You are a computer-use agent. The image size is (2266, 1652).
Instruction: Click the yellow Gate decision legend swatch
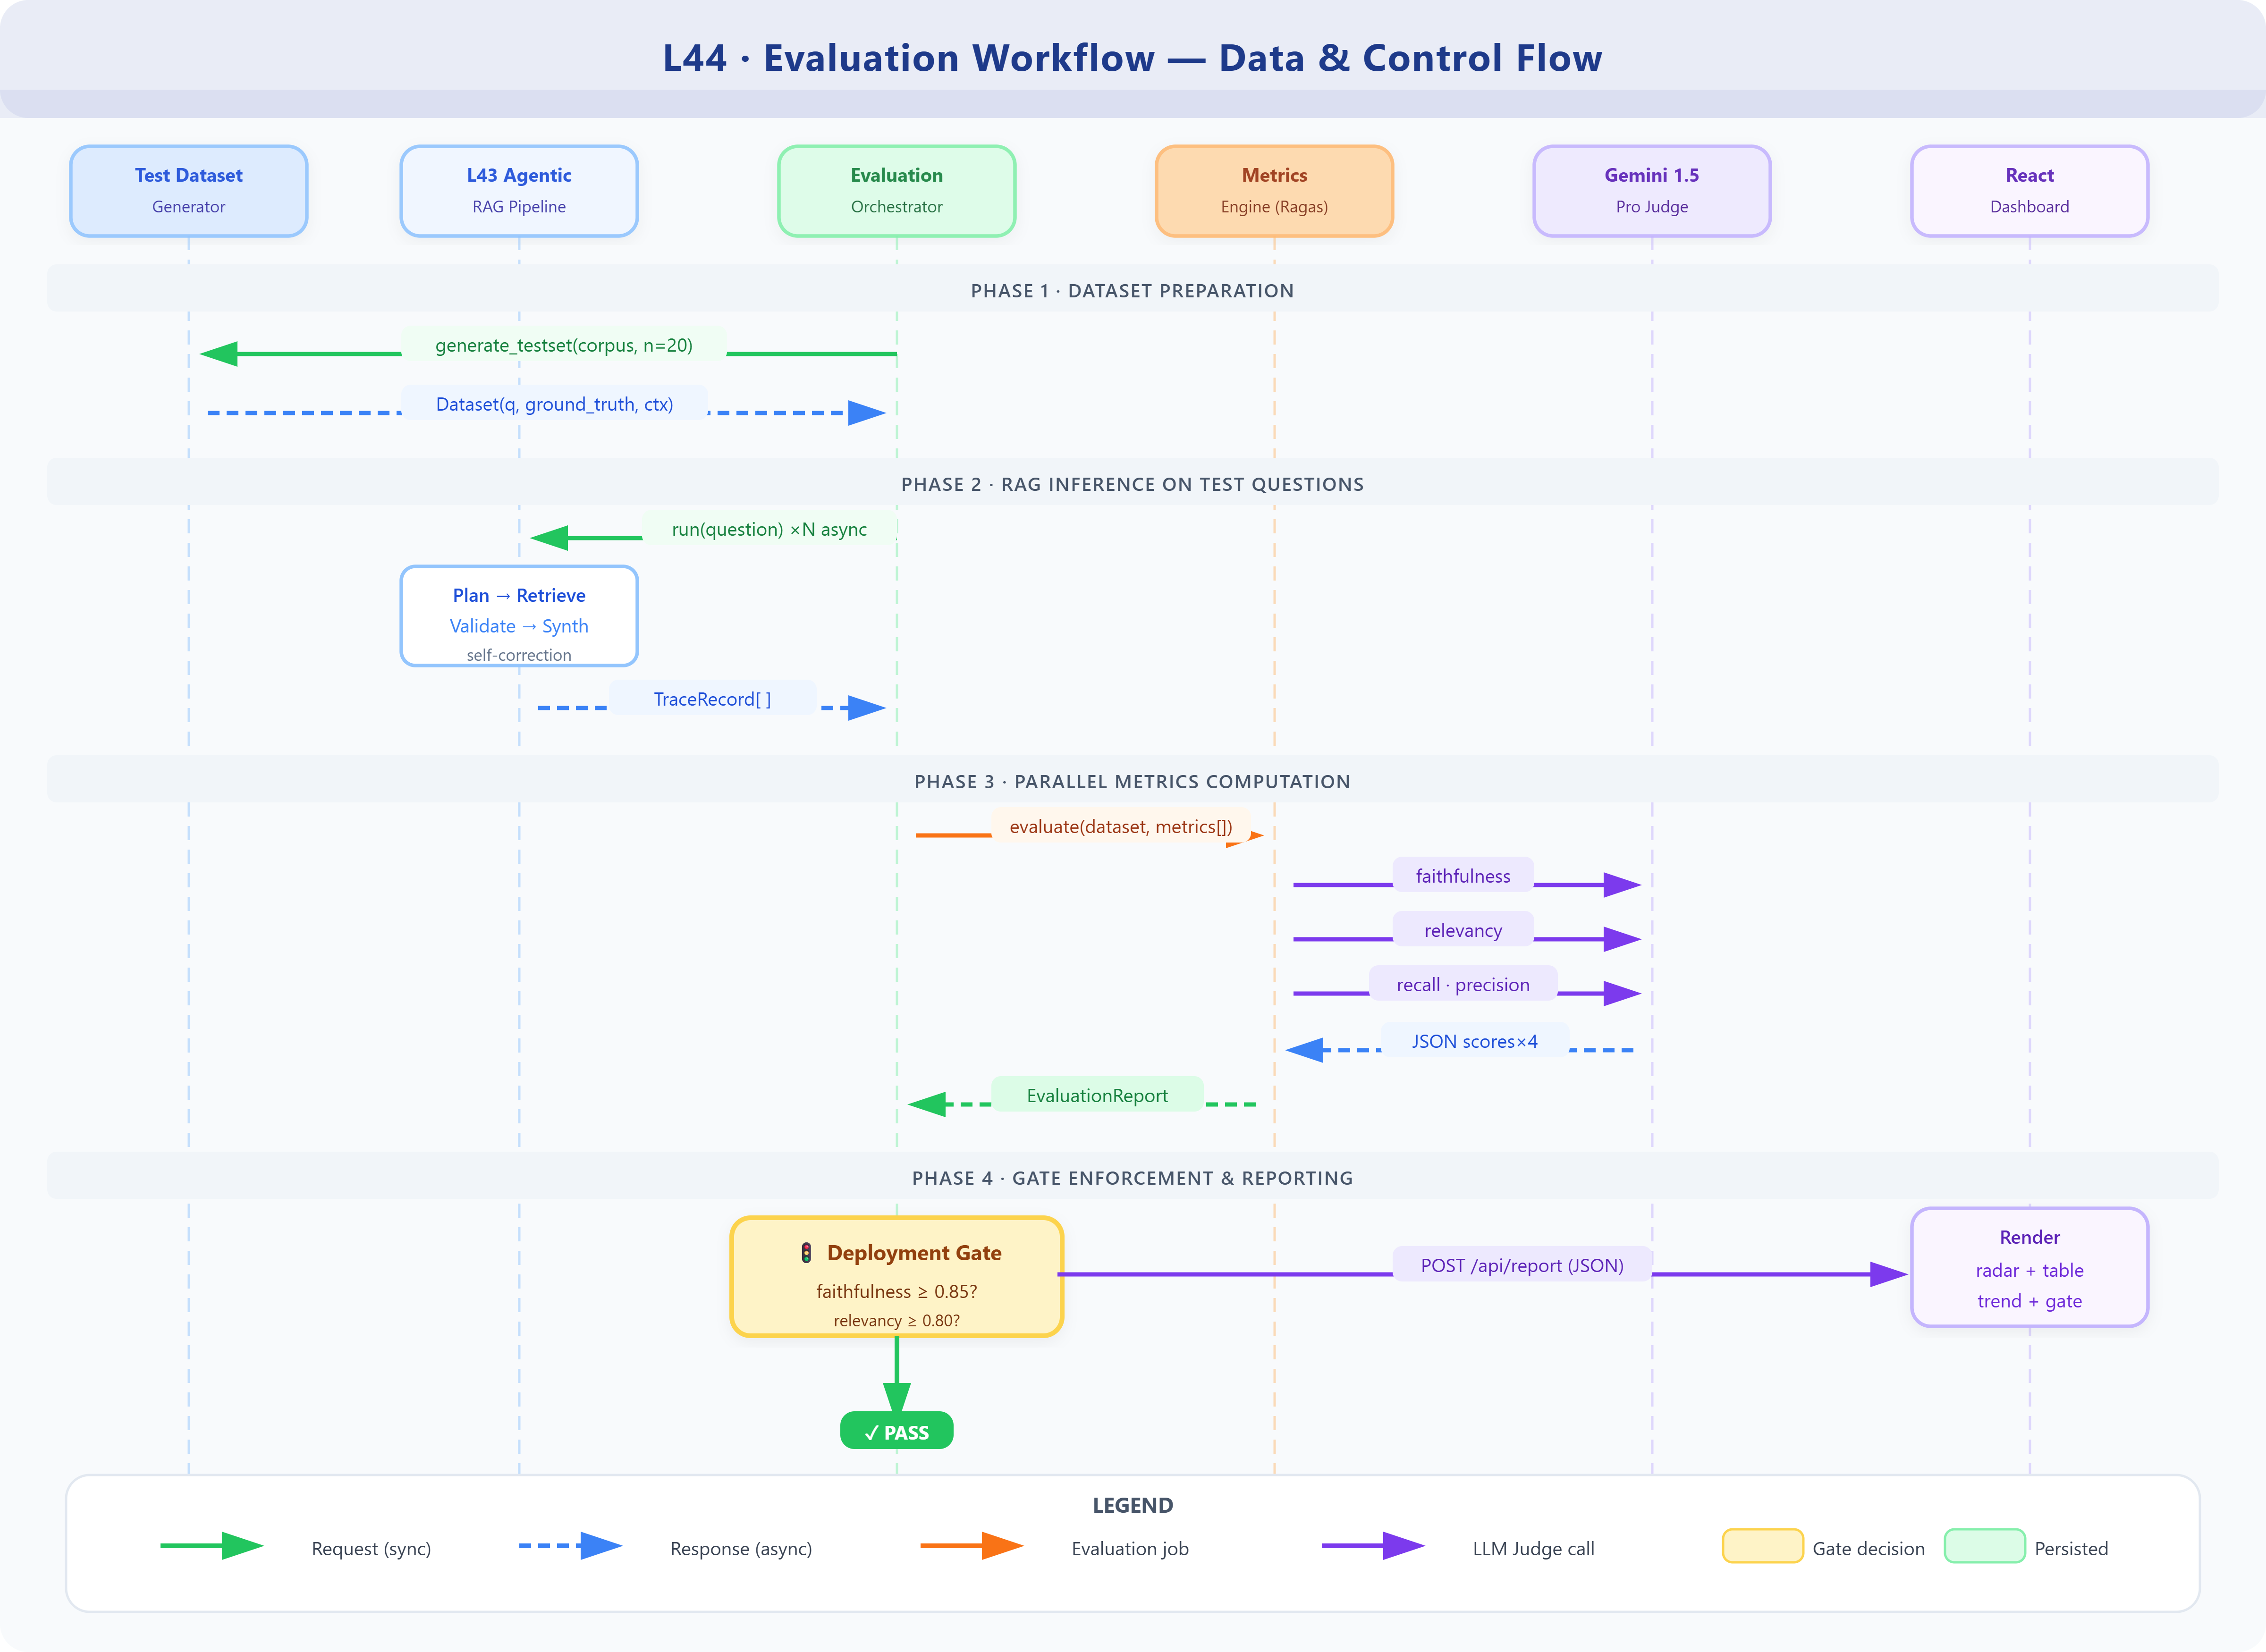[1762, 1546]
